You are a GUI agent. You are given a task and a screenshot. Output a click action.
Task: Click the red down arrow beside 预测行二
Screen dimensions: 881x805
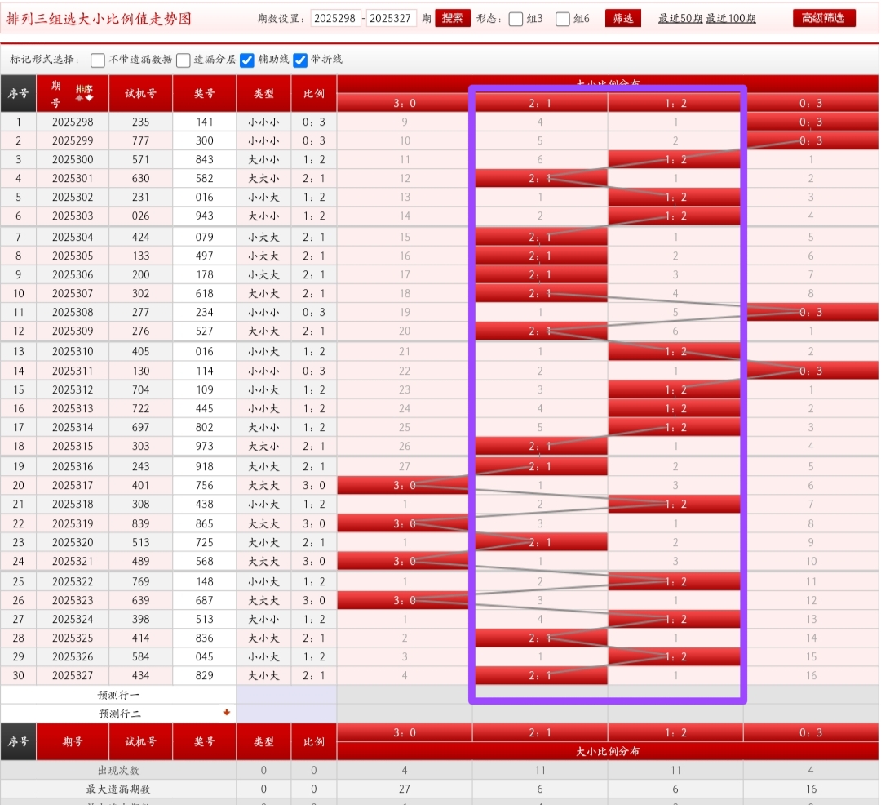pos(227,713)
